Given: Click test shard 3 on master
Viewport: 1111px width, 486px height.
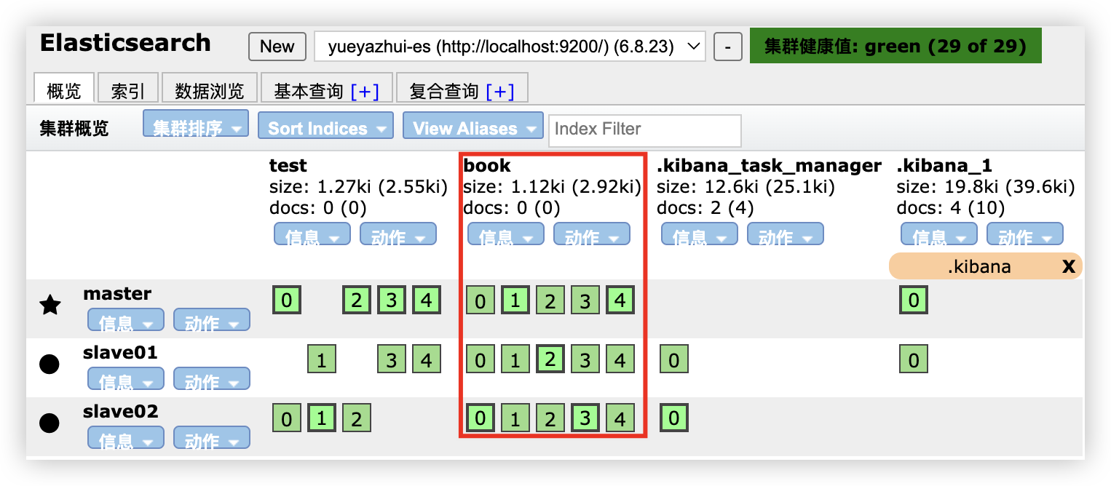Looking at the screenshot, I should coord(392,300).
